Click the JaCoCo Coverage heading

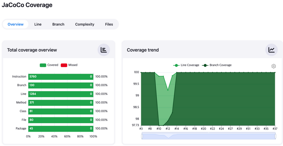[27, 5]
